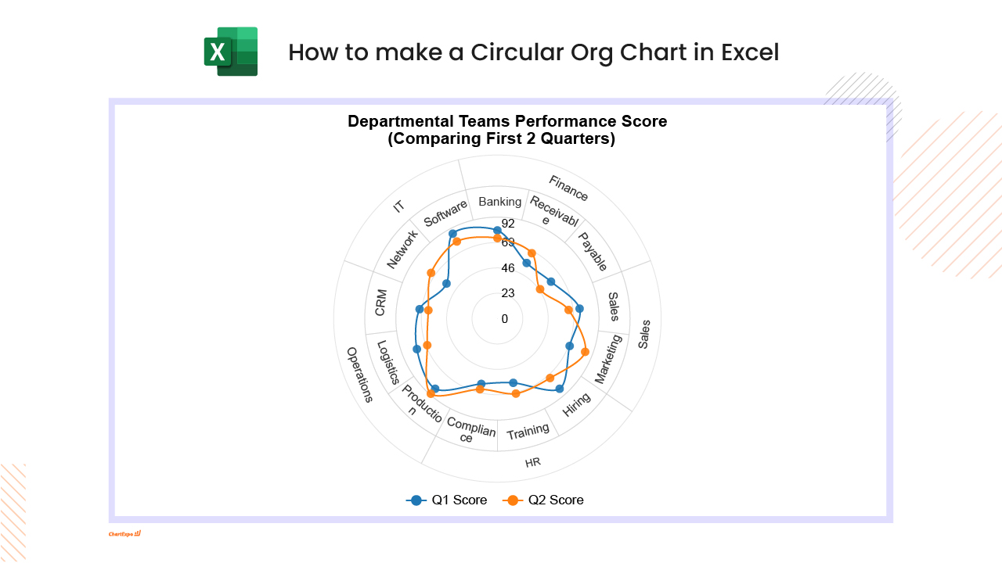Click the chart title text

click(x=507, y=131)
